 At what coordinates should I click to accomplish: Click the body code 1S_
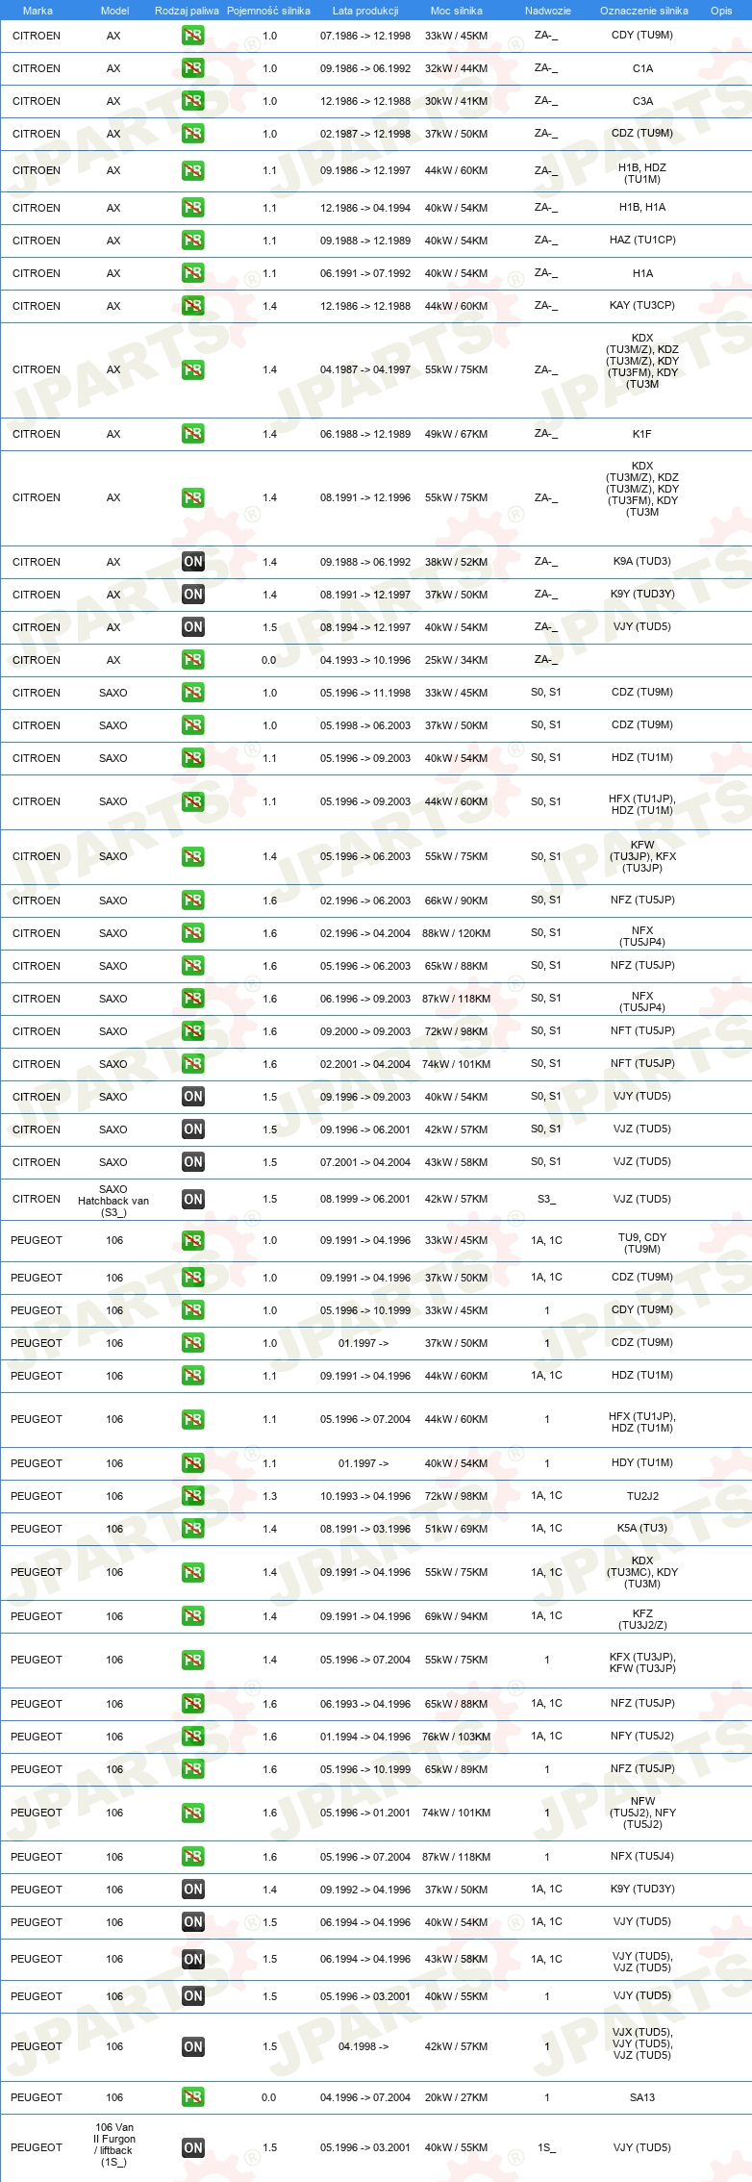[x=546, y=2147]
